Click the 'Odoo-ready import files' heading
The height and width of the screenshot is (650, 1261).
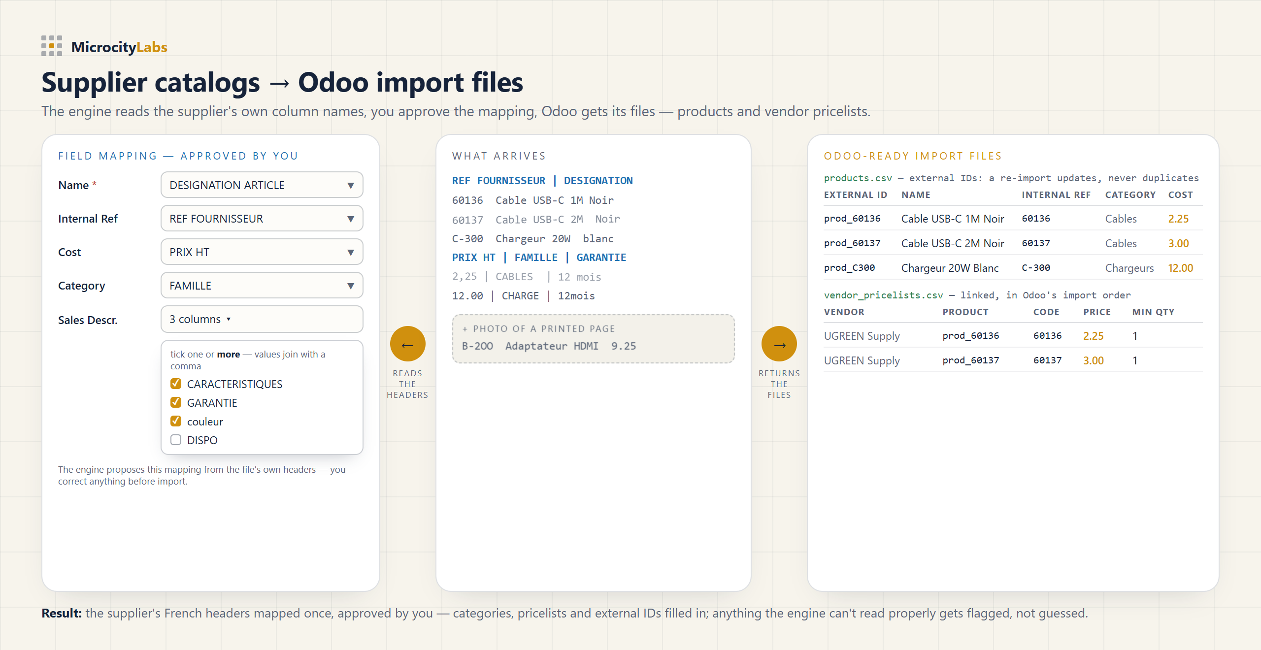point(912,156)
